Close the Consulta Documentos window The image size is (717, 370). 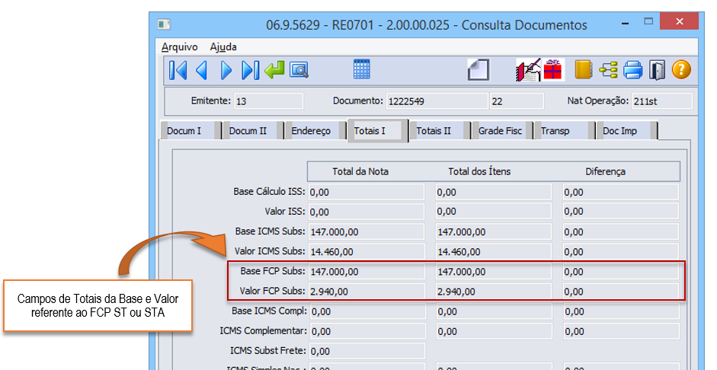click(679, 21)
